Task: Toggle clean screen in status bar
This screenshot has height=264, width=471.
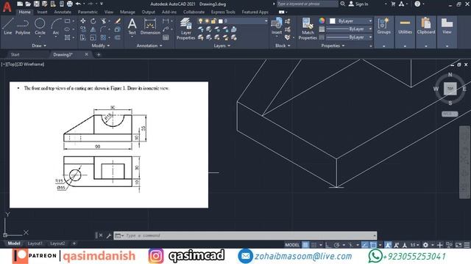Action: coord(458,245)
